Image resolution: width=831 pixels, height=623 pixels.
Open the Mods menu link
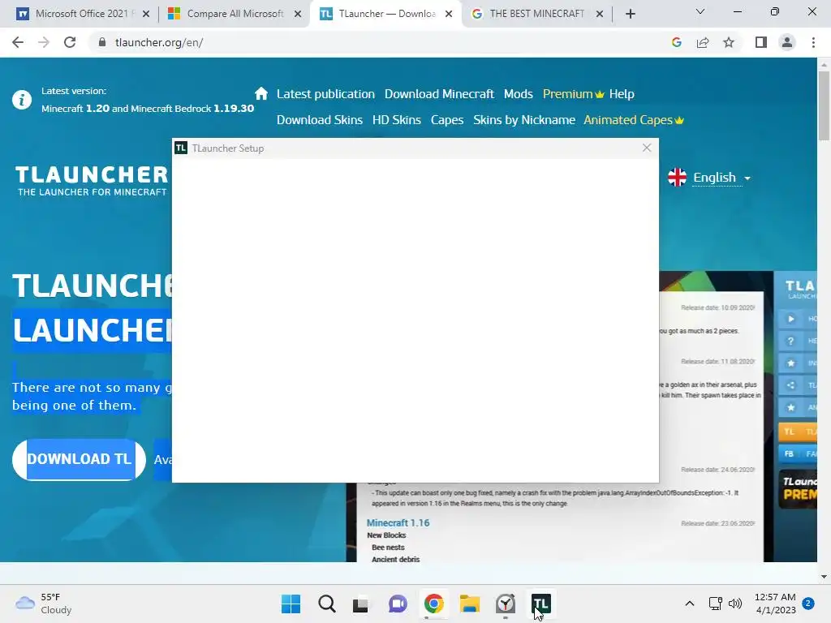518,94
